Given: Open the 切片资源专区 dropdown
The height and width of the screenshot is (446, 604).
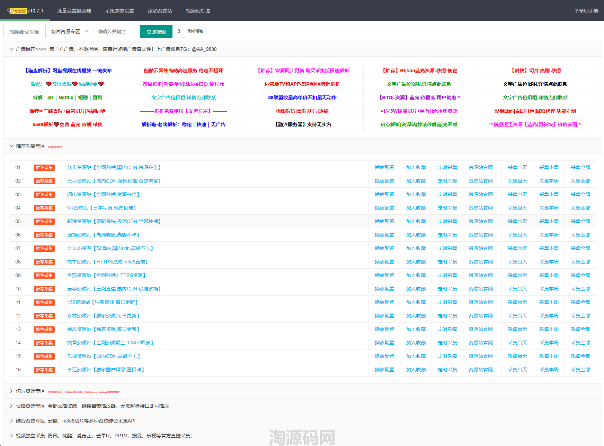Looking at the screenshot, I should [x=70, y=31].
